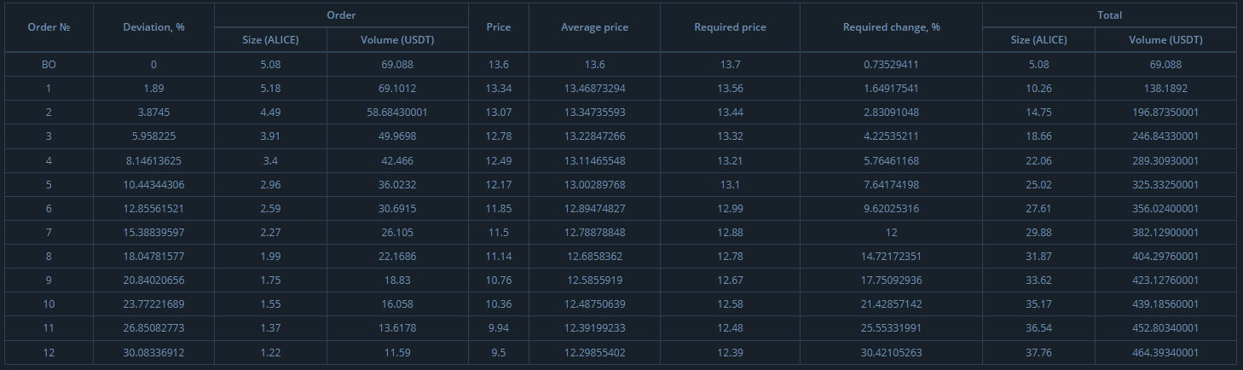
Task: Click the Order № column header
Action: tap(49, 27)
